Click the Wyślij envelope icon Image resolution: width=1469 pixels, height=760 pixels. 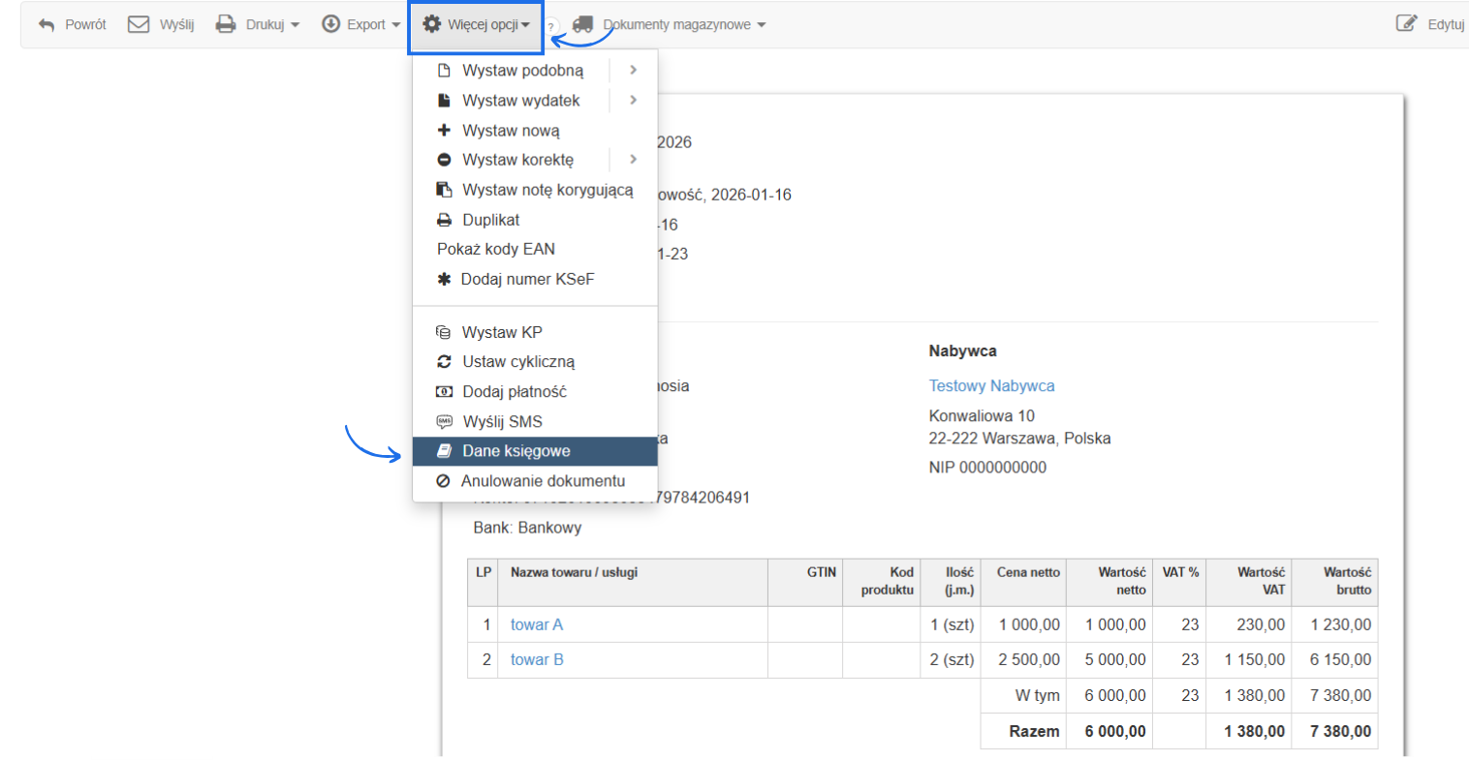point(139,24)
